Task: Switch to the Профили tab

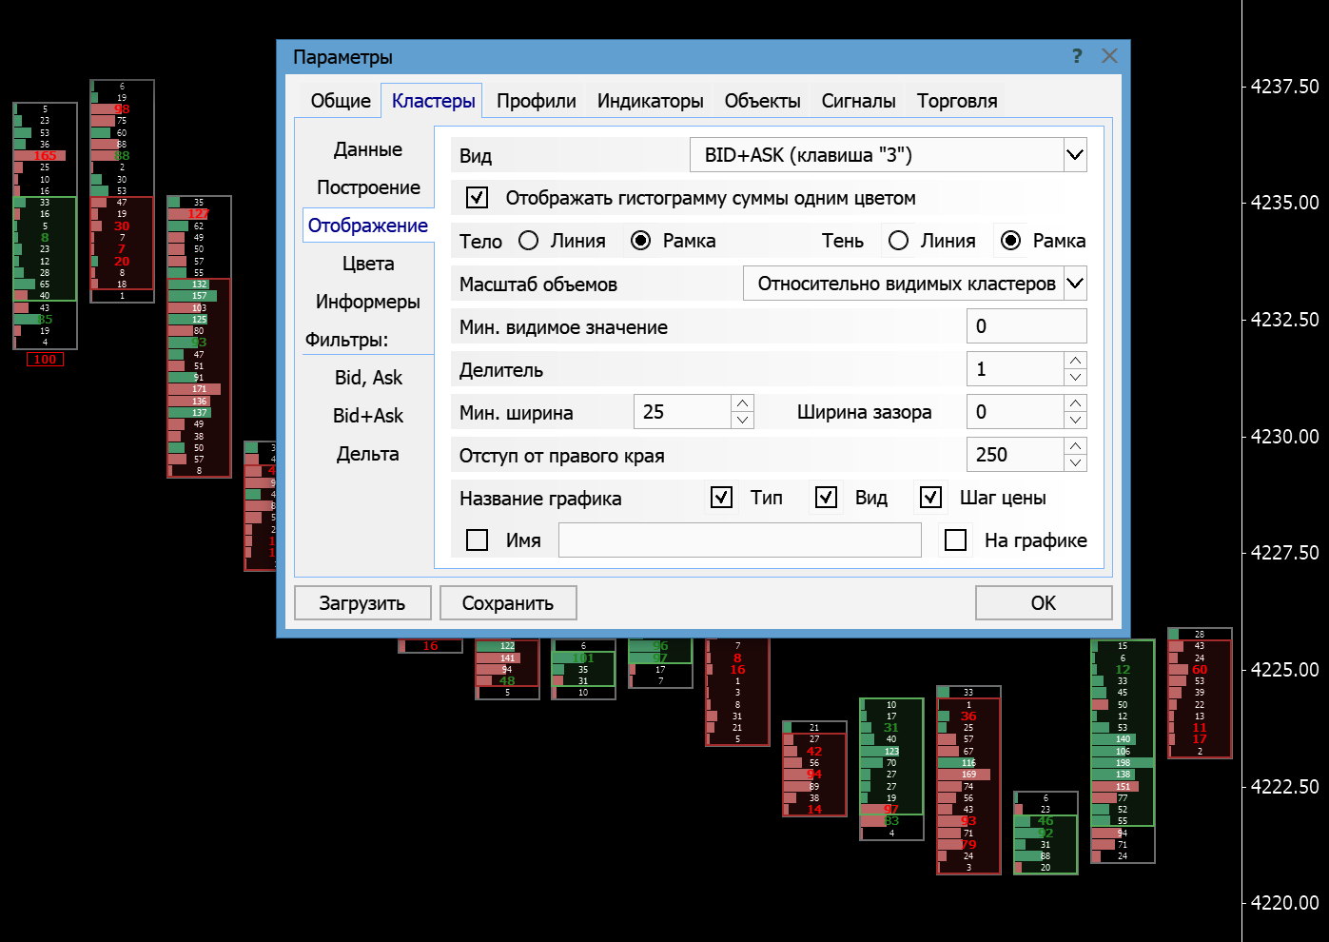Action: (536, 101)
